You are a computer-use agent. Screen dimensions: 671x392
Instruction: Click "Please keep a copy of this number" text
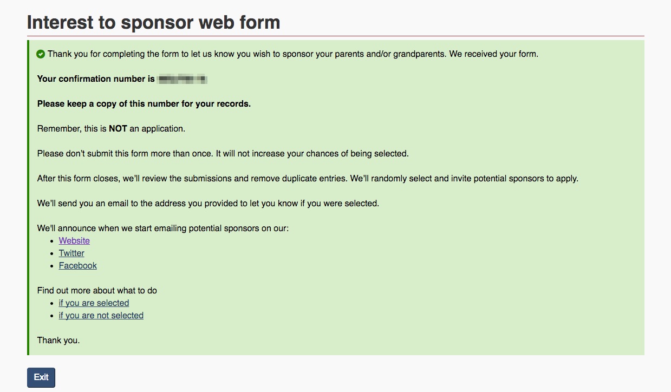144,104
